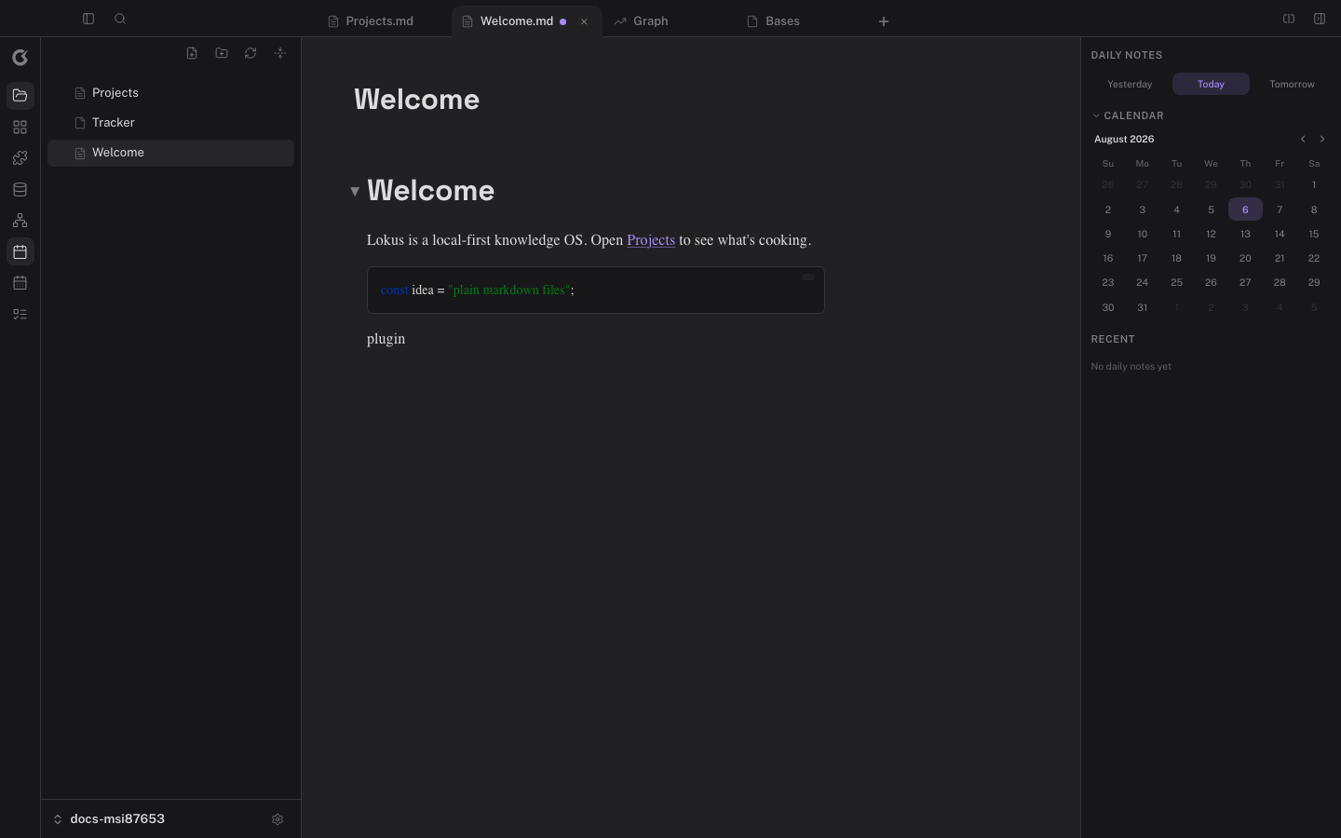Create a new file with the file-plus icon
Image resolution: width=1341 pixels, height=838 pixels.
click(192, 53)
